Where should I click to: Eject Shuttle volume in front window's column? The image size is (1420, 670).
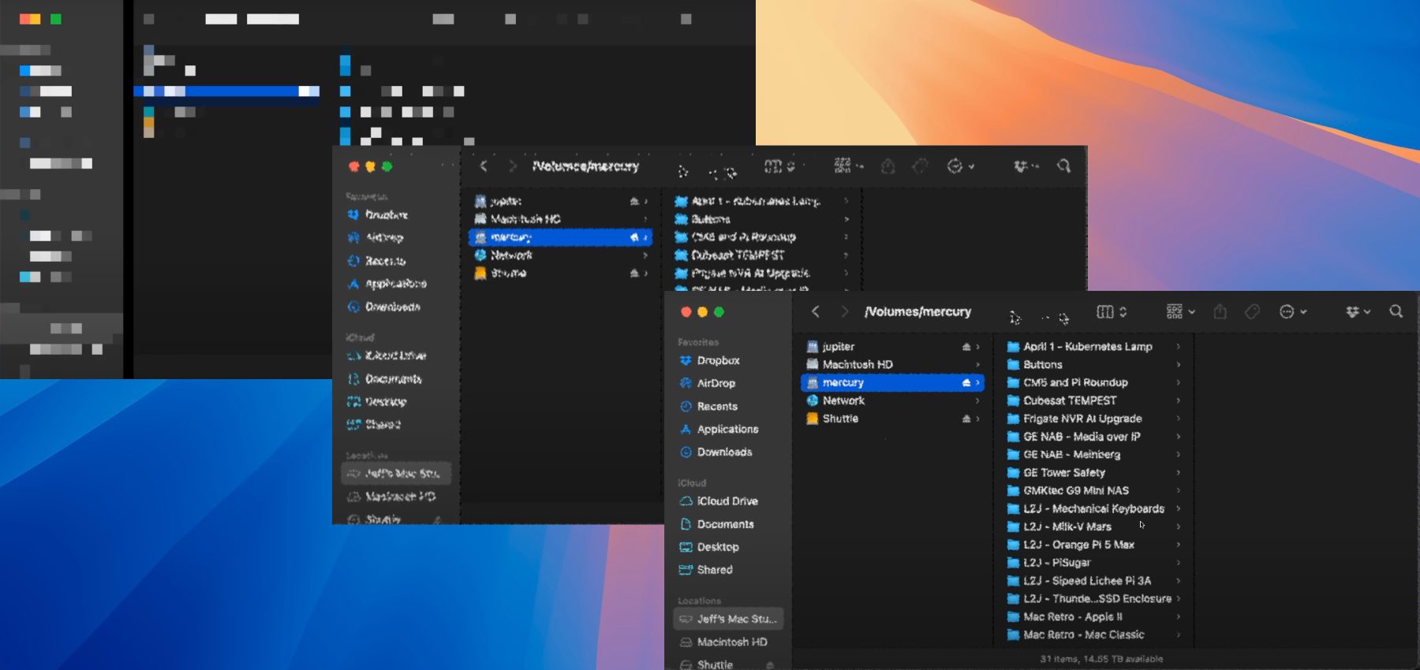pos(966,419)
